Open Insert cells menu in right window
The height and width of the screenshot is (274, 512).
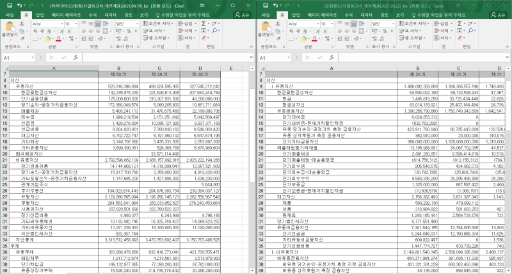point(444,24)
